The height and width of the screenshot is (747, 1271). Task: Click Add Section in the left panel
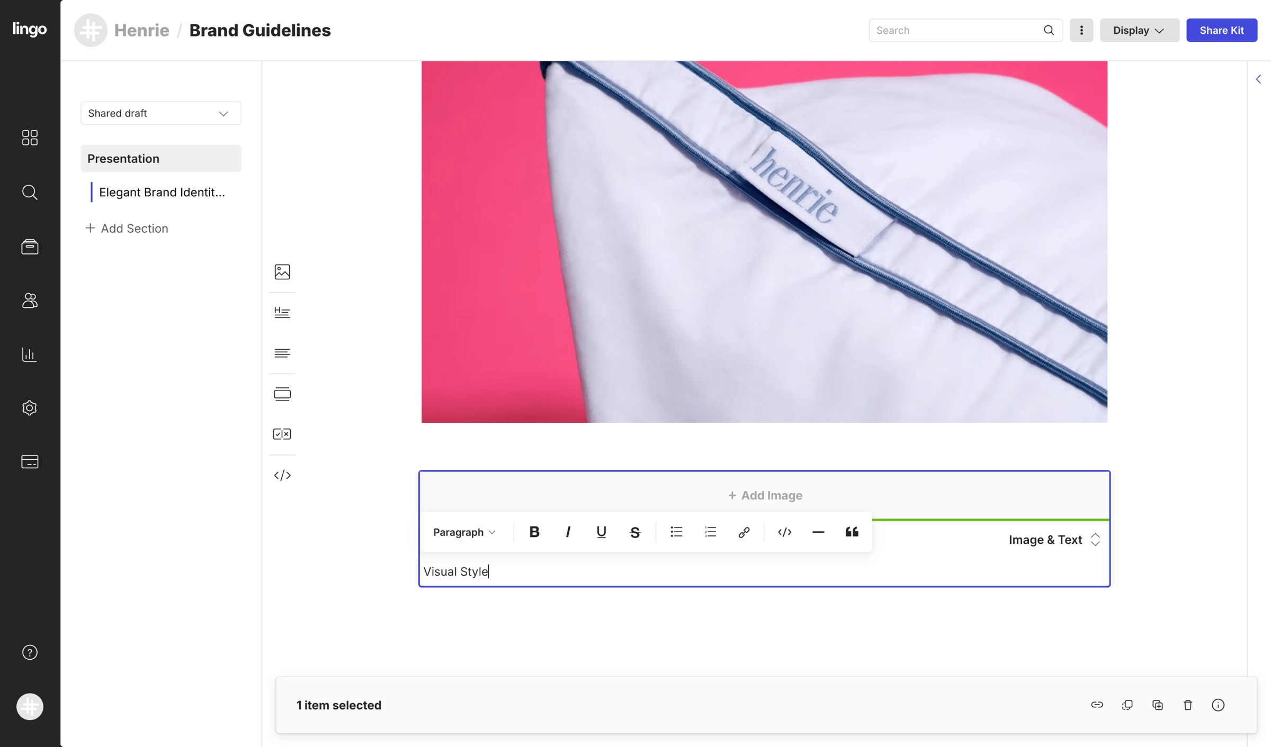pos(127,229)
